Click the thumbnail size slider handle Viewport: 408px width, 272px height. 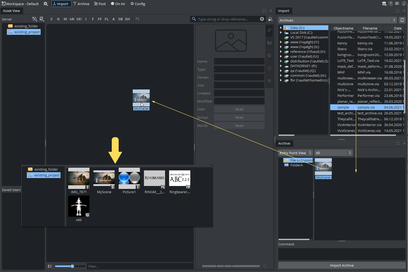pyautogui.click(x=72, y=266)
